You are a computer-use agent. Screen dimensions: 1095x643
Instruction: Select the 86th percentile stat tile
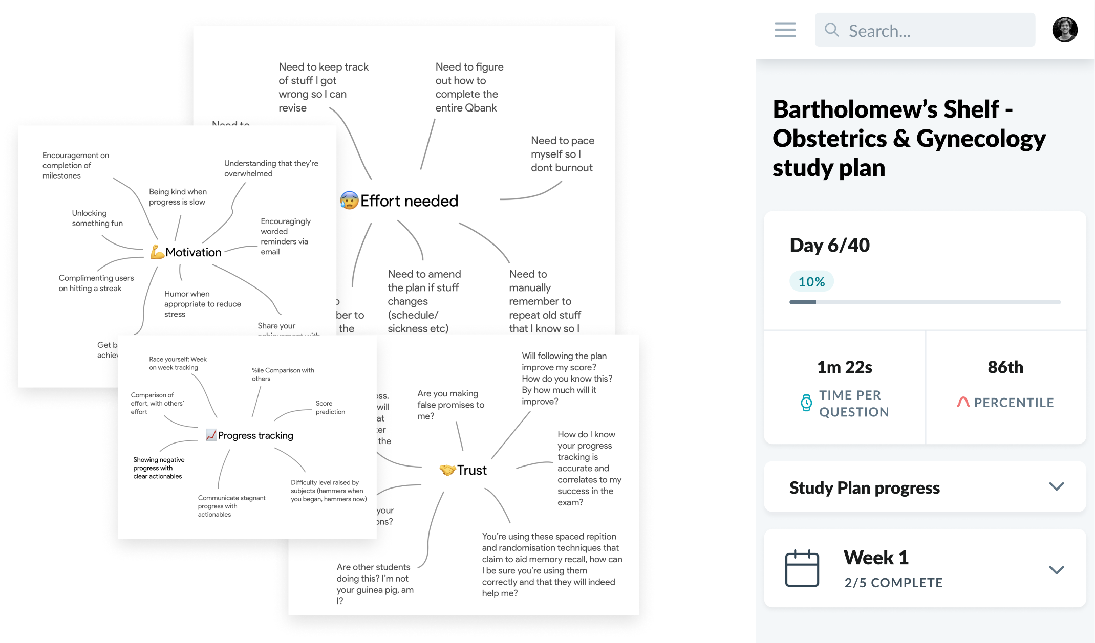pos(1006,387)
